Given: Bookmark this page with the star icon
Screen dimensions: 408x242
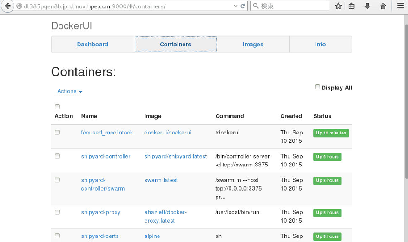Looking at the screenshot, I should [x=338, y=6].
